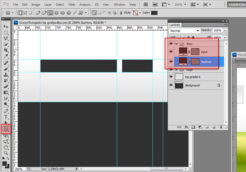Select the Quick Selection tool
246x172 pixels.
(x=6, y=44)
